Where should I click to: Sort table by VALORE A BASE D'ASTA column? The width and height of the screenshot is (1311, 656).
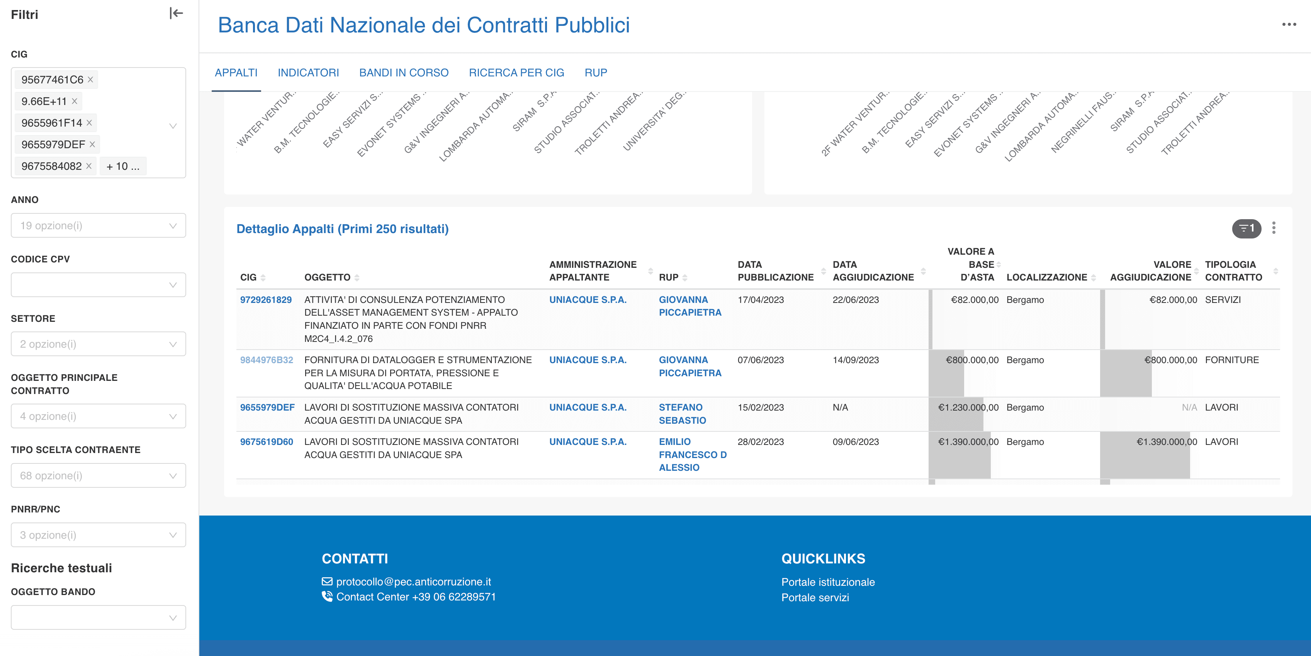[999, 264]
